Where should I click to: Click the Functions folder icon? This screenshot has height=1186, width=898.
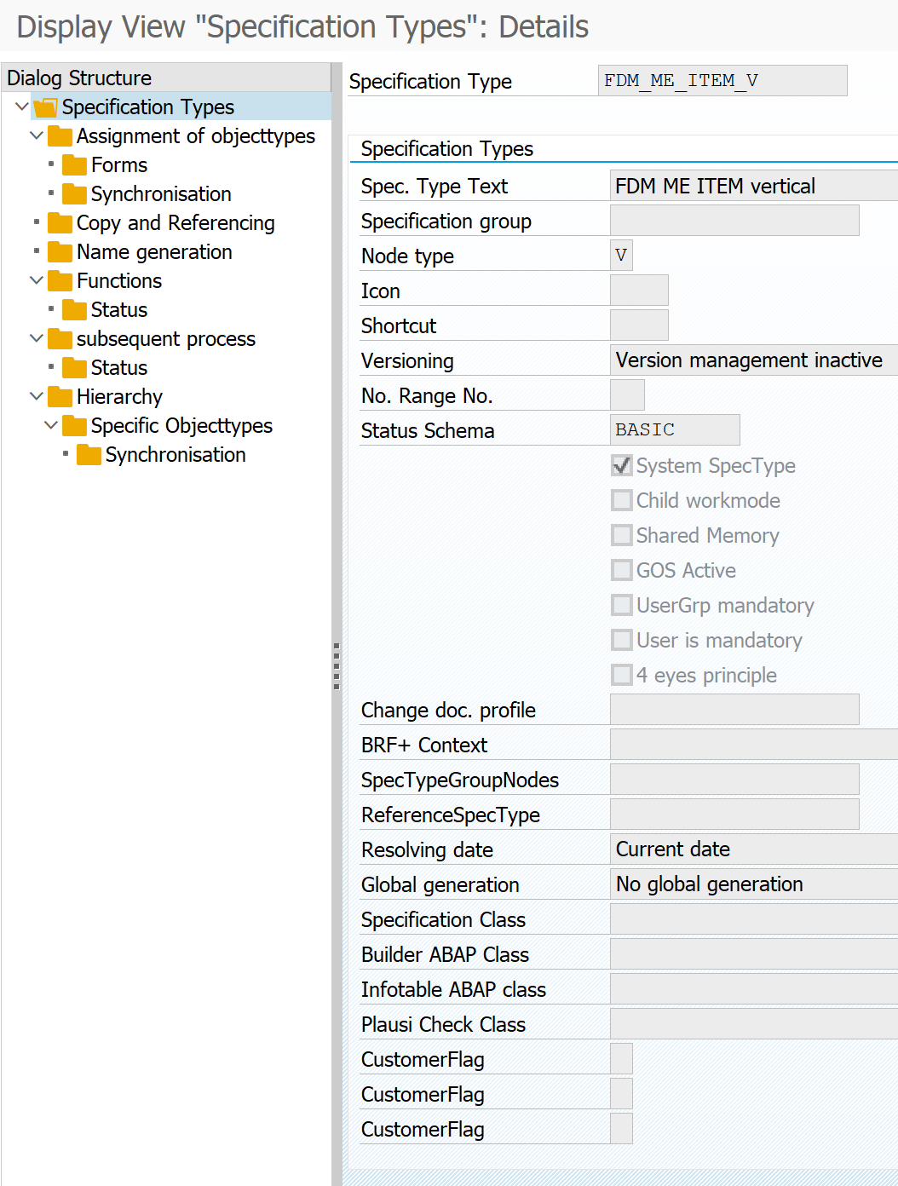60,281
